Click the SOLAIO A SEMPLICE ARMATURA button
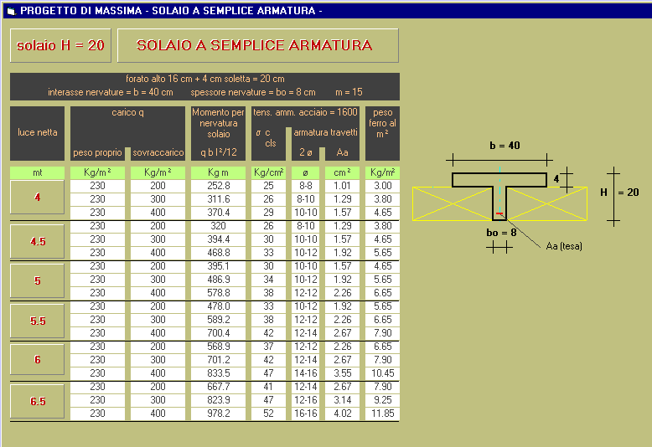 pos(257,45)
